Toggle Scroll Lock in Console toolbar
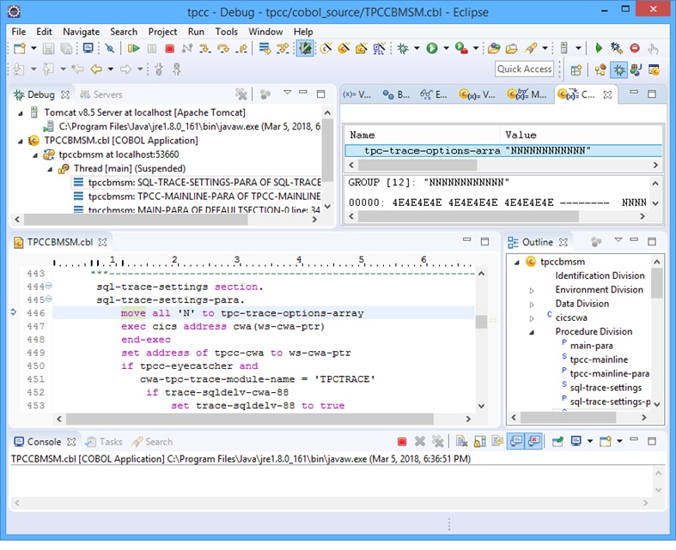Viewport: 676px width, 550px height. point(480,441)
